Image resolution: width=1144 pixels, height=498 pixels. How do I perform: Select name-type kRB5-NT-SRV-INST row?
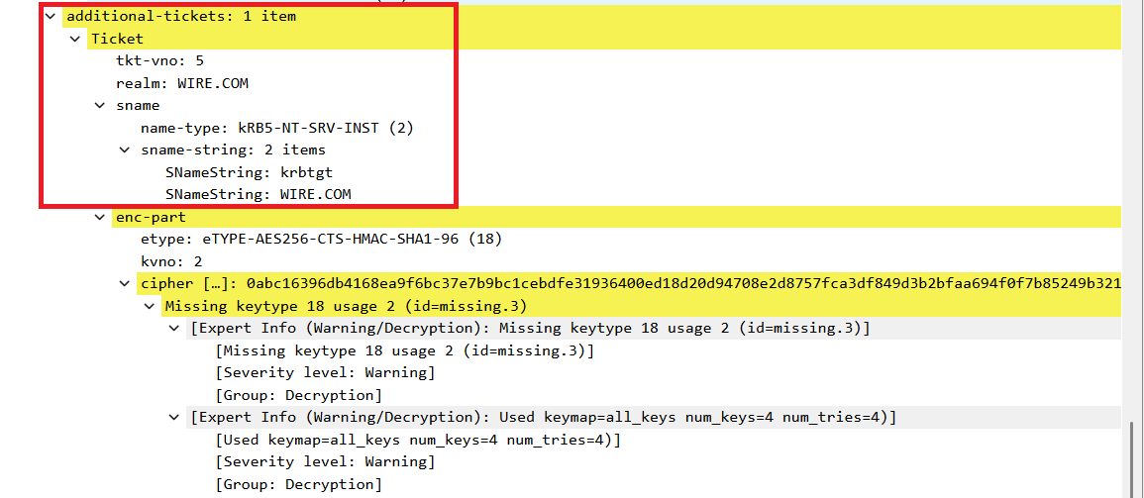[x=277, y=128]
